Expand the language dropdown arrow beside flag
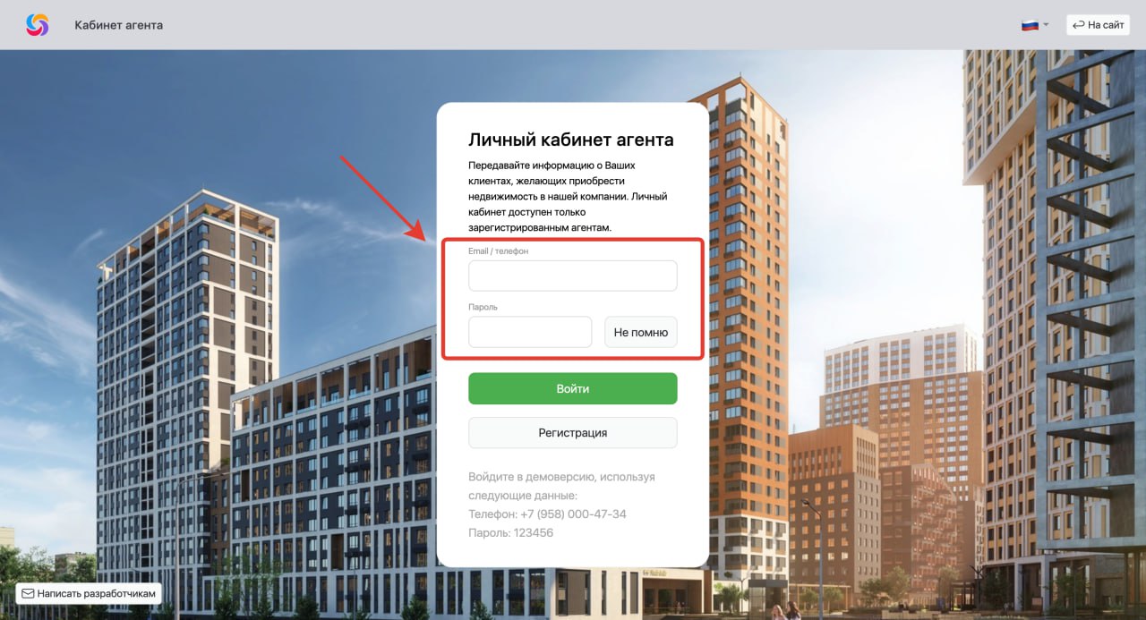The height and width of the screenshot is (620, 1146). (1046, 25)
